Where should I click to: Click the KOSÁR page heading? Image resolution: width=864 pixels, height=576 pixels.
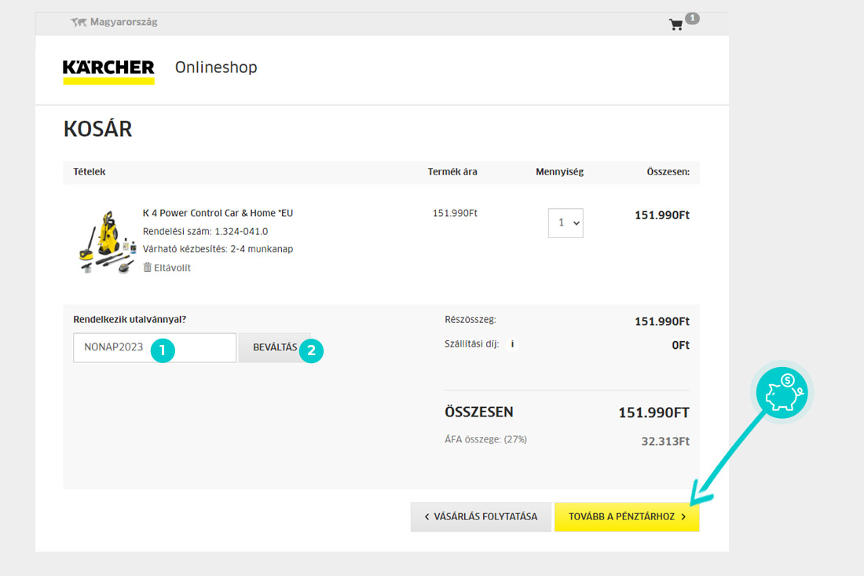(x=97, y=129)
